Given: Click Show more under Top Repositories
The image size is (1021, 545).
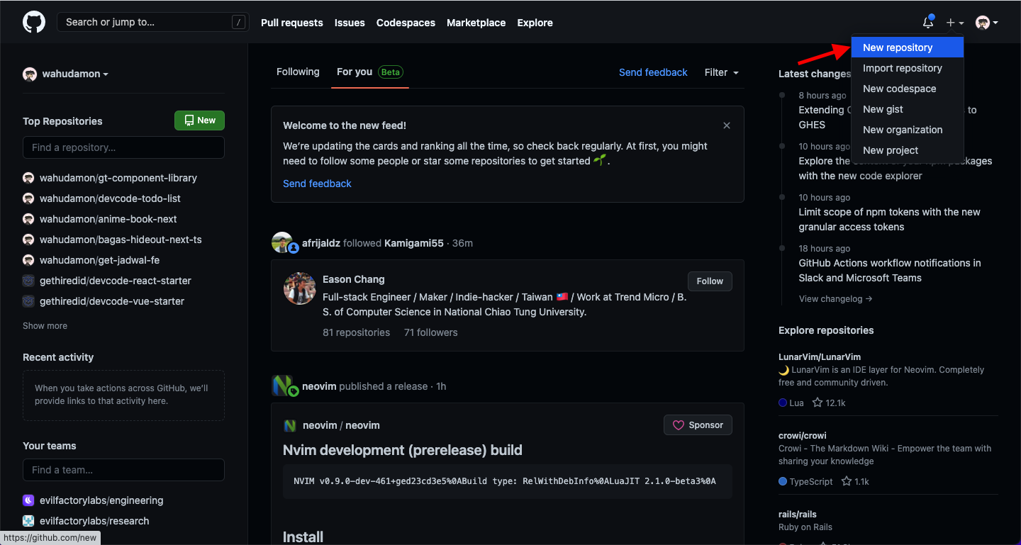Looking at the screenshot, I should pyautogui.click(x=45, y=326).
